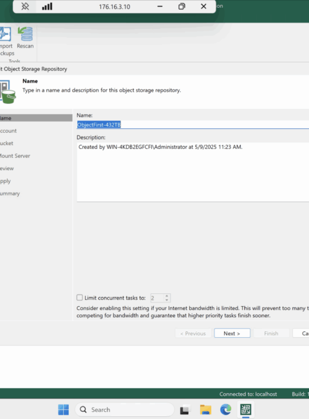Restore down the remote session window
This screenshot has width=309, height=419.
click(182, 6)
